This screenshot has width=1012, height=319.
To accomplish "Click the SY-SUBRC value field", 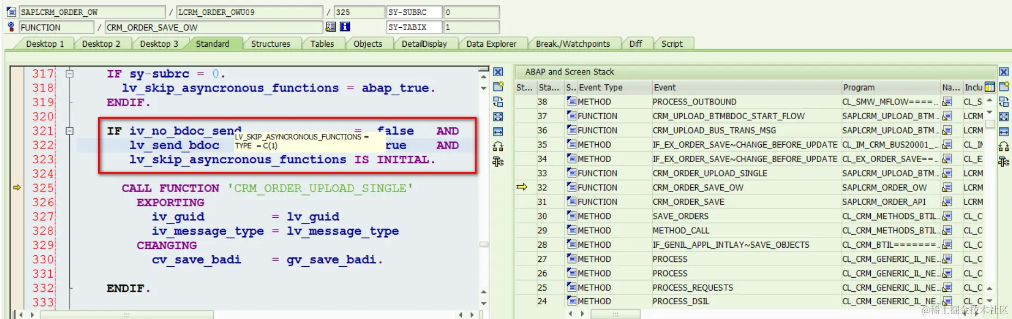I will point(472,12).
